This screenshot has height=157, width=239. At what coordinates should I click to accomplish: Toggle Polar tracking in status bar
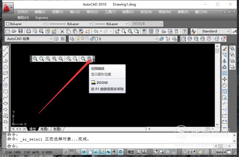point(84,151)
